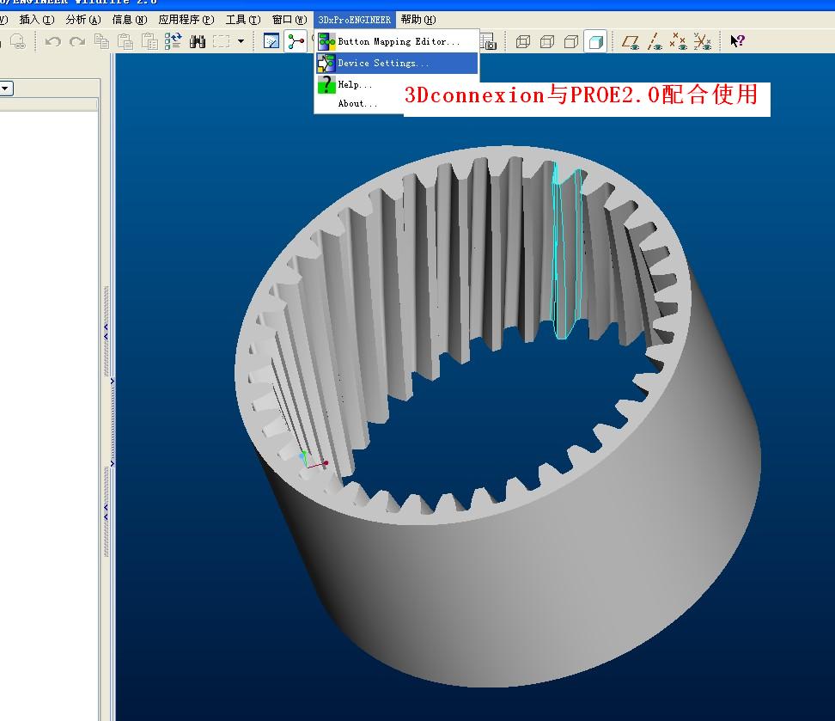Open the 工具(T) menu
The image size is (835, 721).
[243, 20]
